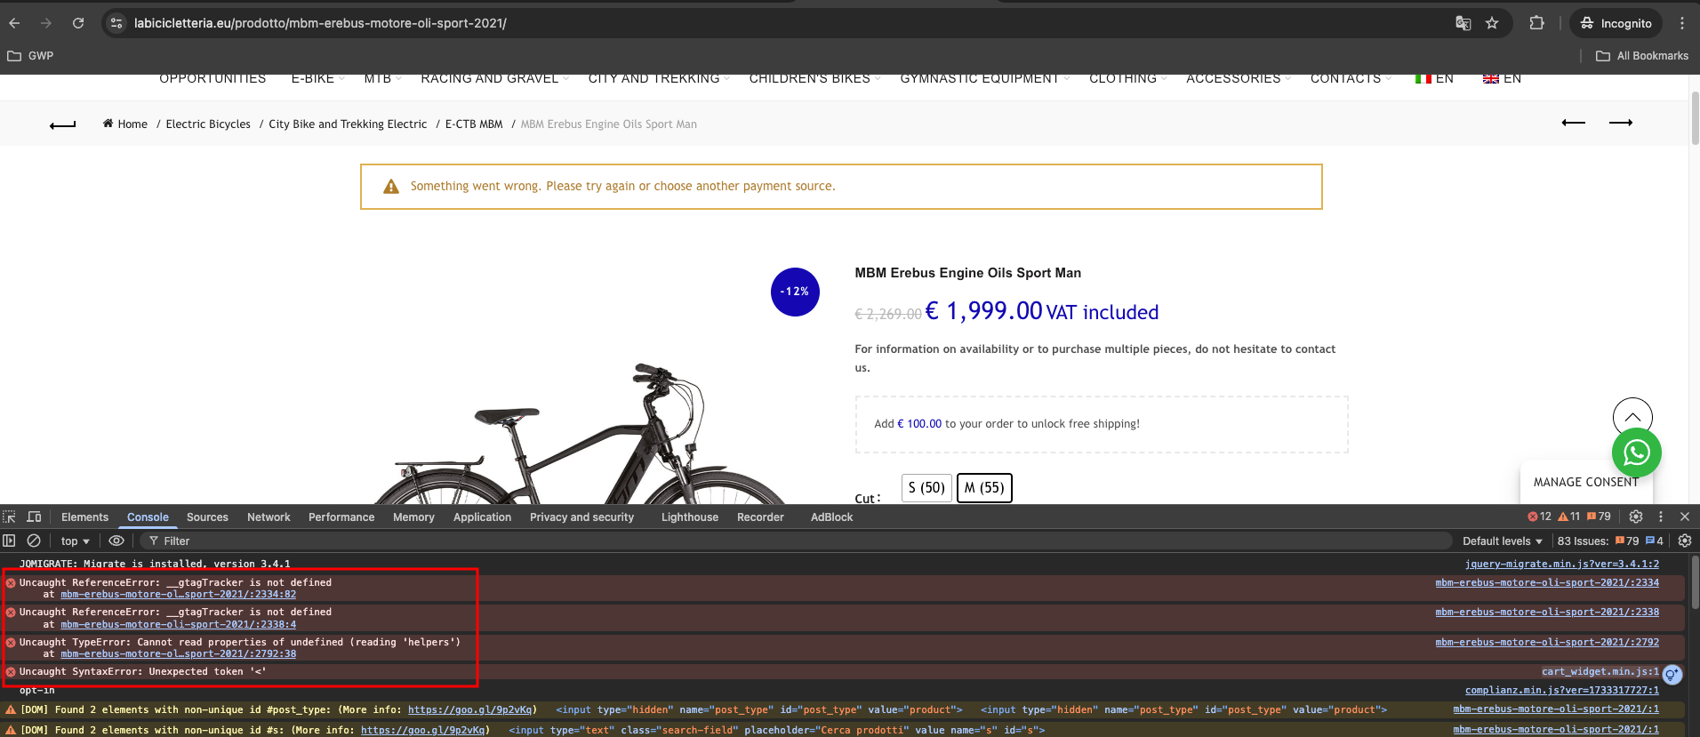Open the GWP bookmarks folder
This screenshot has height=737, width=1700.
pyautogui.click(x=31, y=55)
